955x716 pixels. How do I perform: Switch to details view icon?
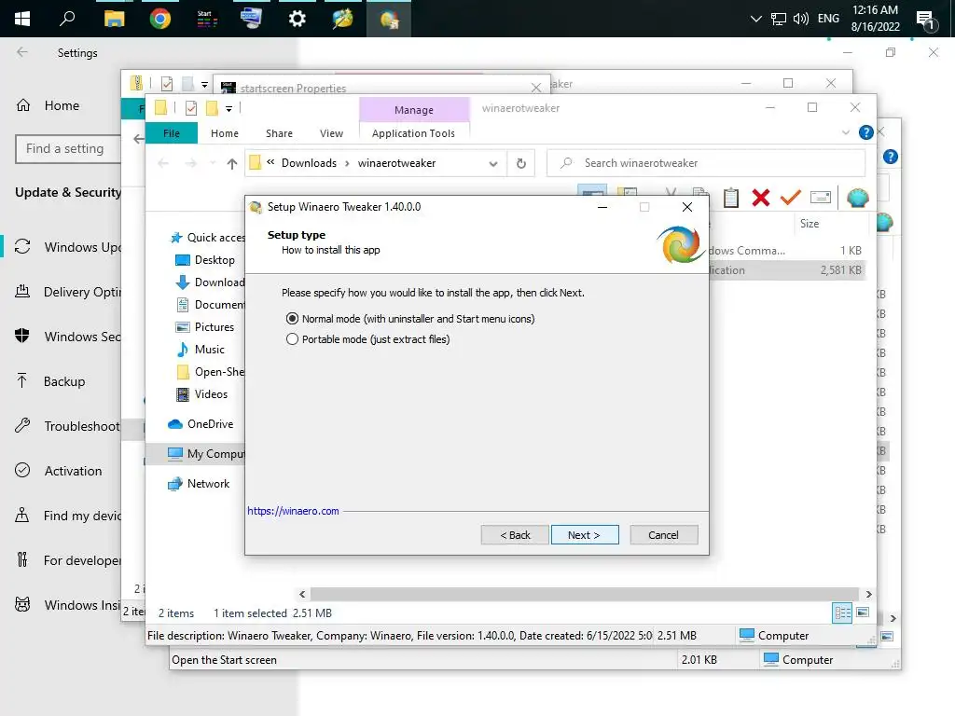click(x=842, y=613)
